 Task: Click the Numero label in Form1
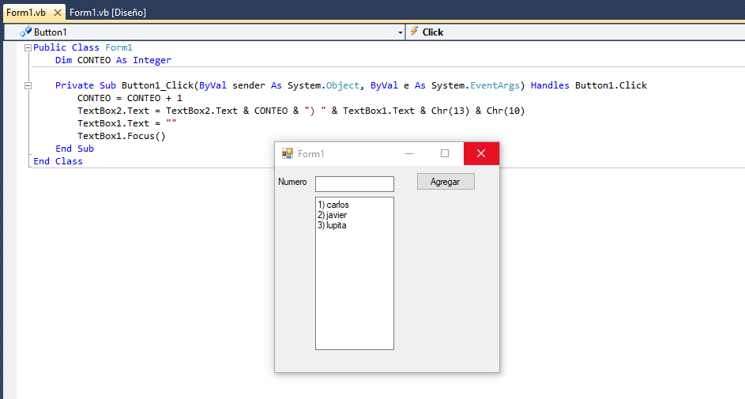pyautogui.click(x=292, y=182)
